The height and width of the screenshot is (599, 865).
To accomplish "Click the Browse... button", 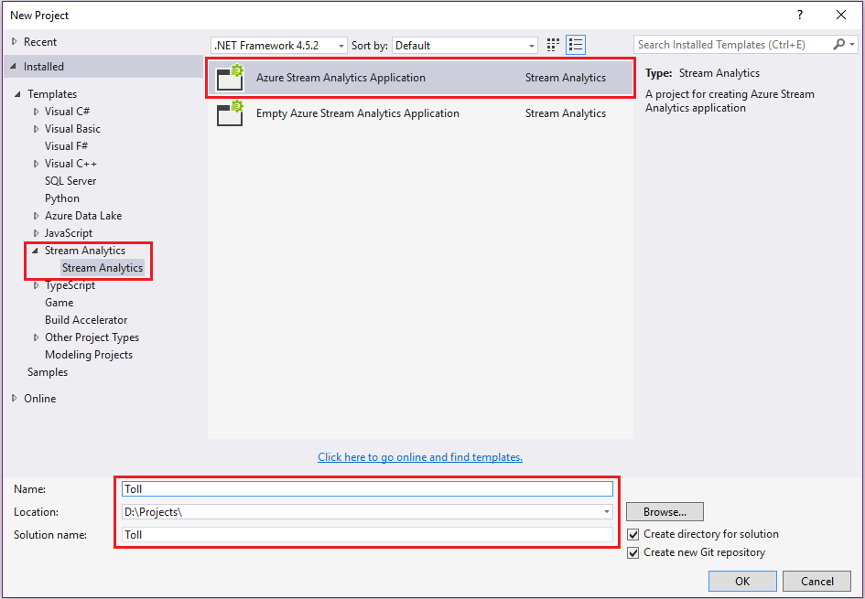I will (x=665, y=512).
